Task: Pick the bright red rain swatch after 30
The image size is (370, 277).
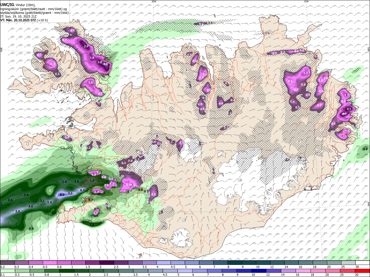Action: pyautogui.click(x=362, y=271)
